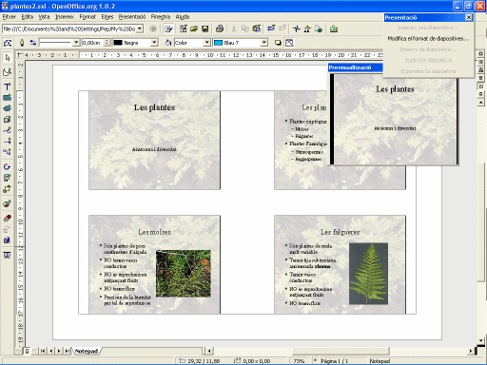Open the Arrange tool
Screen dimensions: 487x365
[7, 189]
